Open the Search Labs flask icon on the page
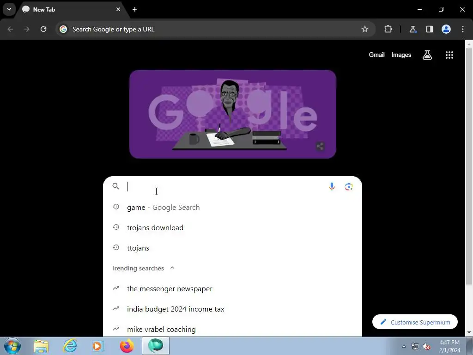473x355 pixels. point(427,55)
